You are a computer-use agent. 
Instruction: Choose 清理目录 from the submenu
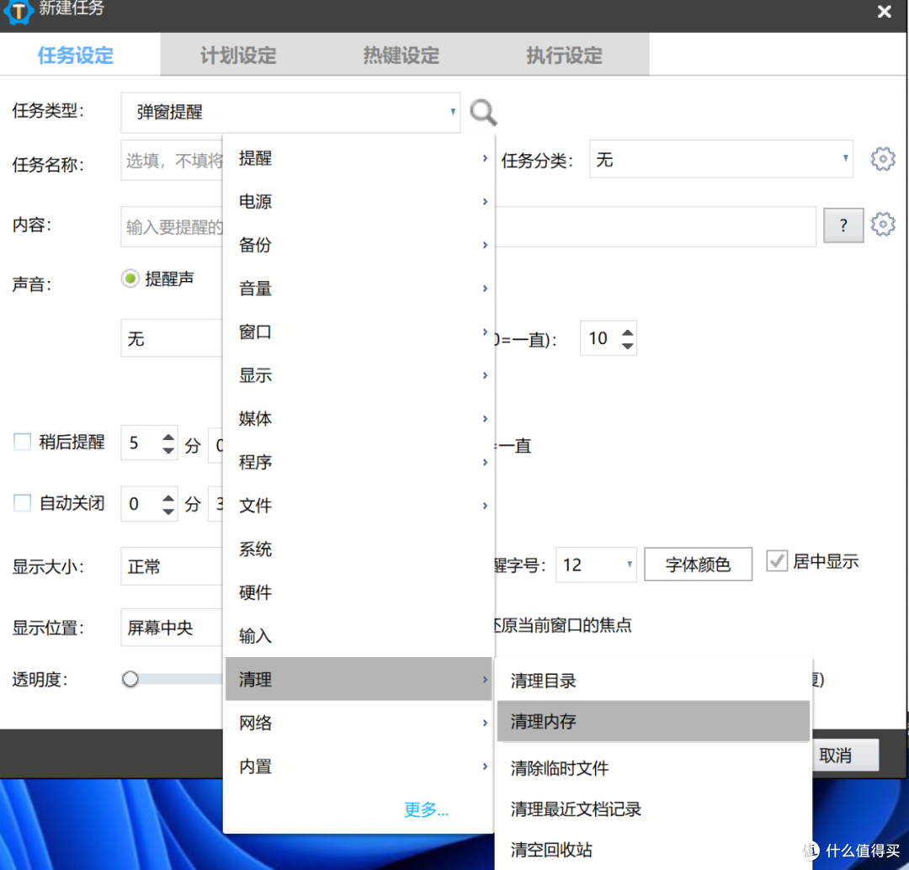pyautogui.click(x=653, y=681)
